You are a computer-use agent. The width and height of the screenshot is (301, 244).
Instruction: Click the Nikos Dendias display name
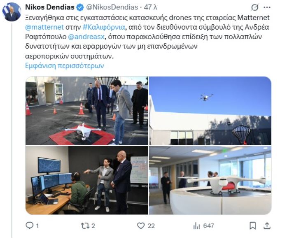point(50,7)
